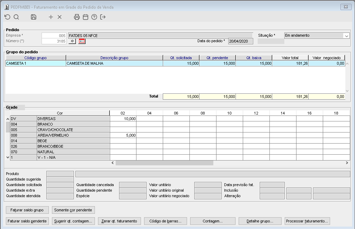This screenshot has height=229, width=355.
Task: Click the Qt. solicitada column header
Action: [181, 58]
